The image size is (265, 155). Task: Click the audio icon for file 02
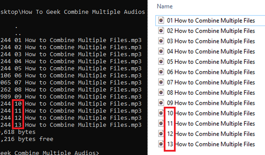coord(161,31)
